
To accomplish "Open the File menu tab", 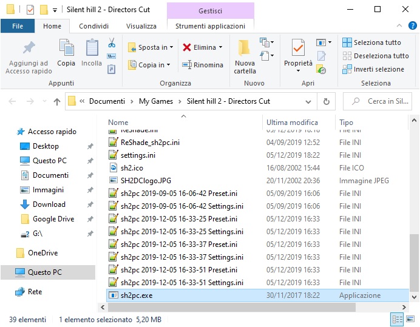I will click(18, 26).
